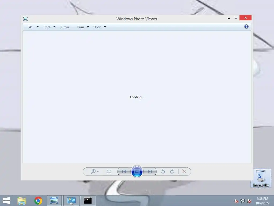
Task: Open the Burn menu
Action: pos(81,27)
